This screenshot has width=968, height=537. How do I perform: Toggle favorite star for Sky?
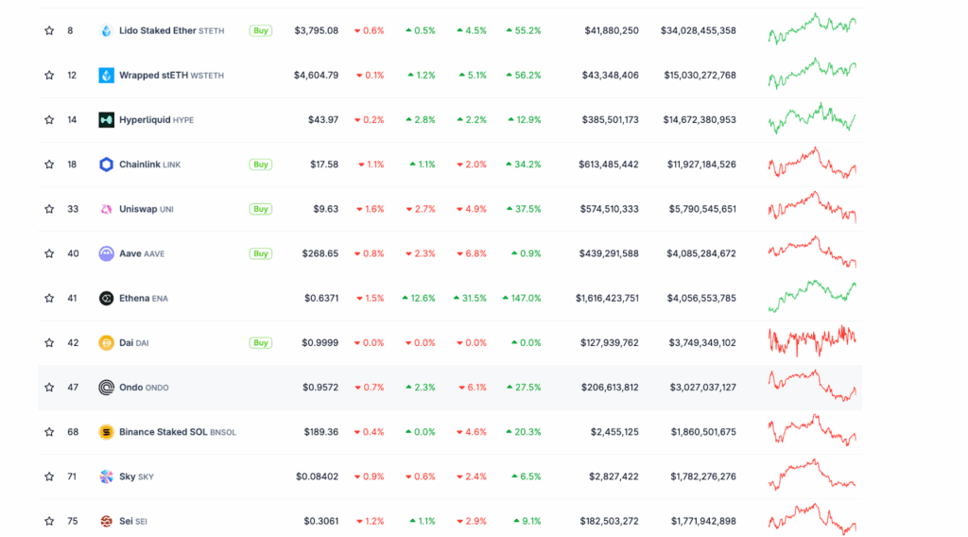pos(49,476)
